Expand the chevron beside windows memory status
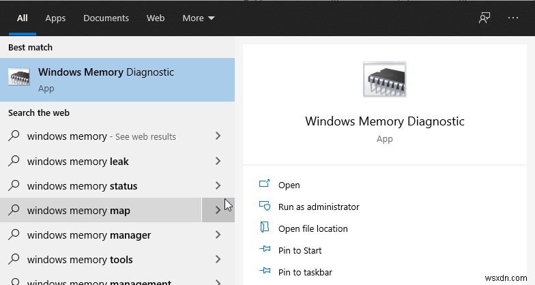The image size is (535, 285). [x=218, y=186]
